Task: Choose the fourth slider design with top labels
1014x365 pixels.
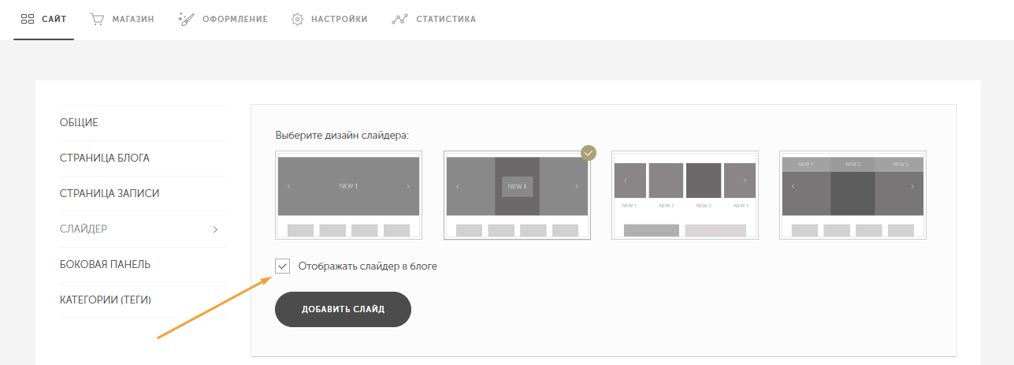Action: [852, 195]
